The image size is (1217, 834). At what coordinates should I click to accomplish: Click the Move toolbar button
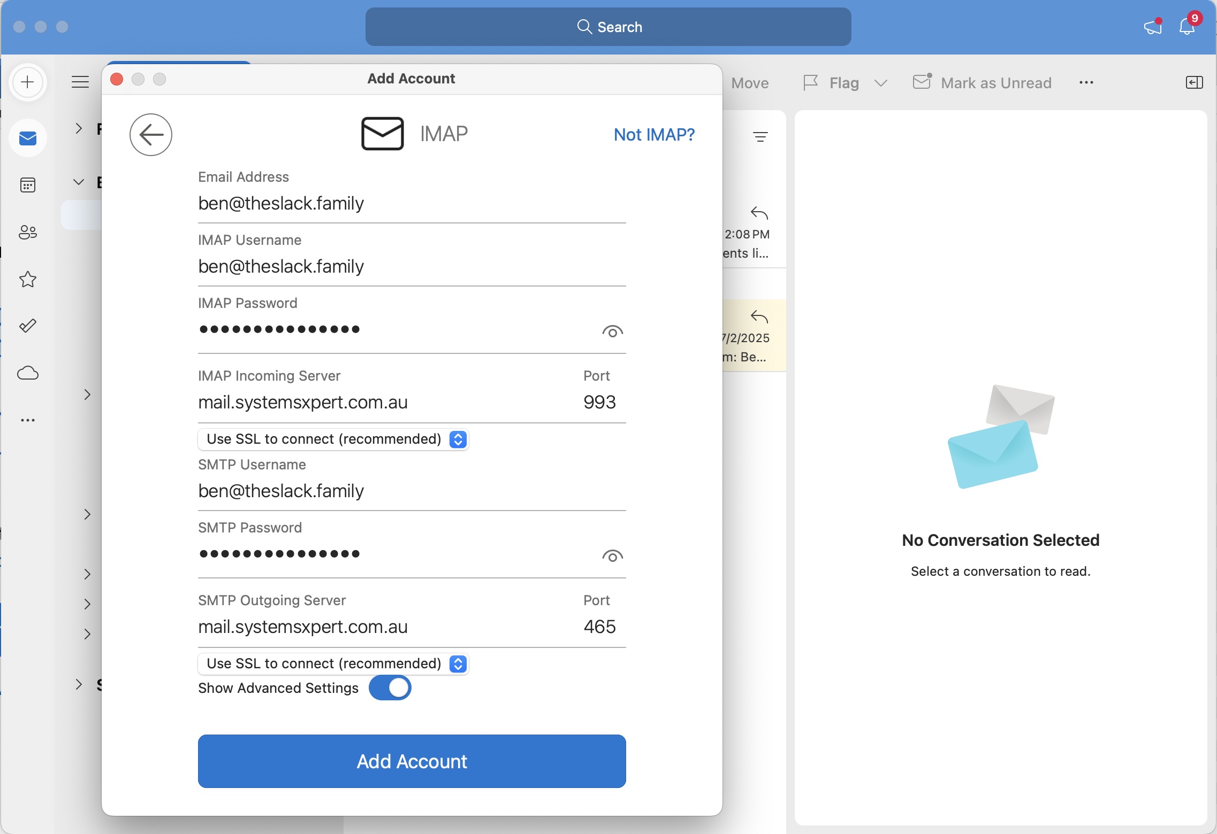click(750, 83)
